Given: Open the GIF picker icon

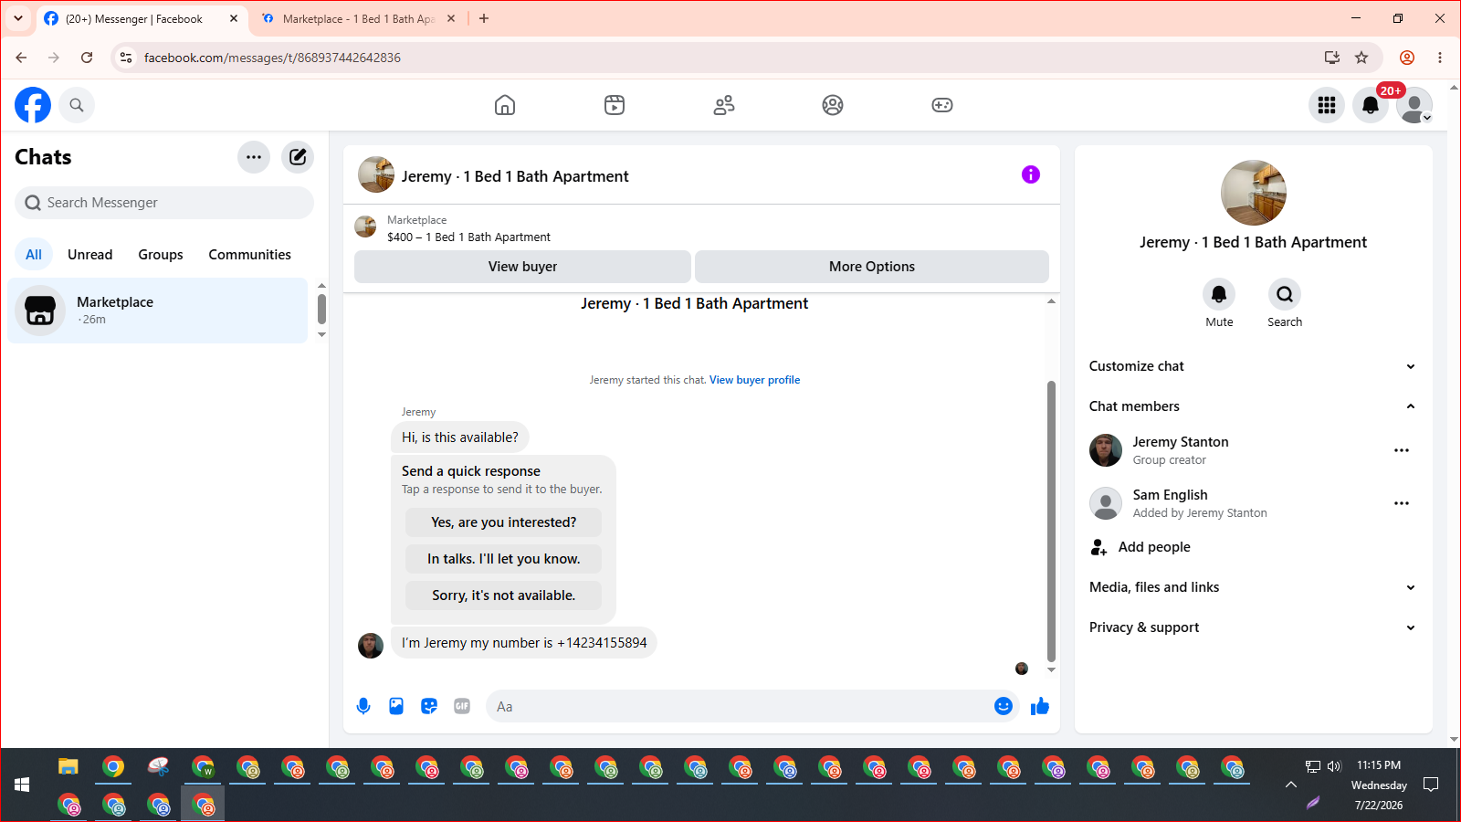Looking at the screenshot, I should click(x=462, y=706).
